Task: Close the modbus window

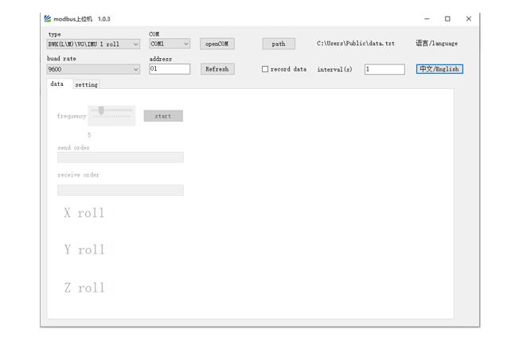Action: [468, 18]
